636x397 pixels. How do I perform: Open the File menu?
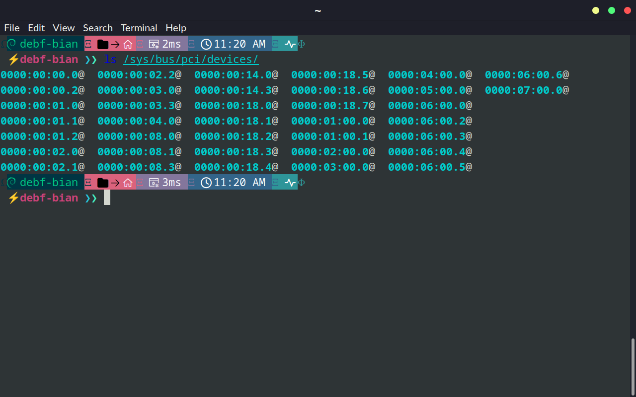[x=12, y=28]
